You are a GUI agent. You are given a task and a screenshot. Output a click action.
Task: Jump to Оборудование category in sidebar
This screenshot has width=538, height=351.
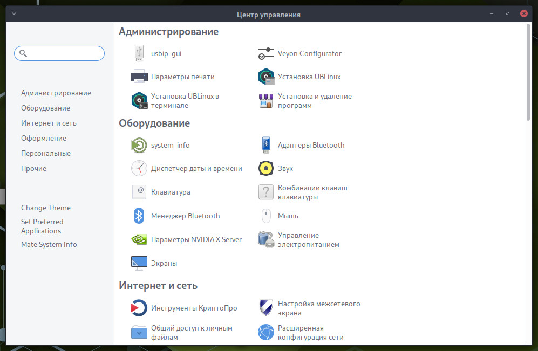(x=45, y=108)
